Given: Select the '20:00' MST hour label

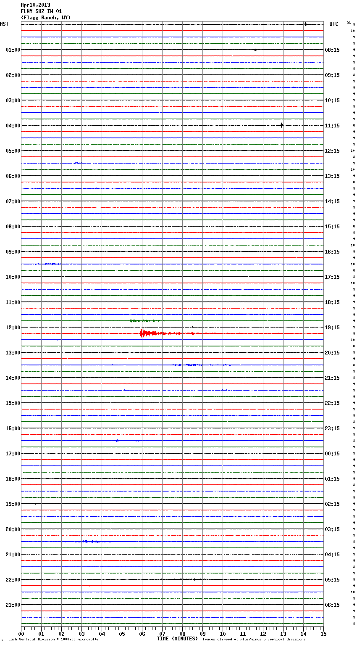Looking at the screenshot, I should coord(13,529).
